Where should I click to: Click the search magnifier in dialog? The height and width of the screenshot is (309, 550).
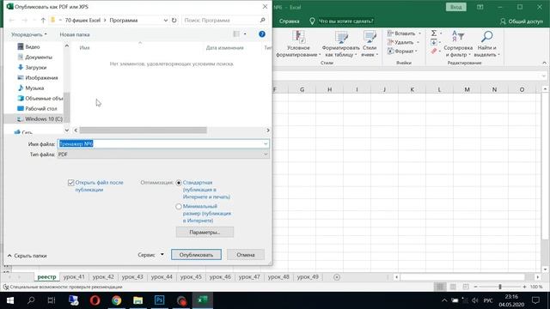tap(262, 21)
